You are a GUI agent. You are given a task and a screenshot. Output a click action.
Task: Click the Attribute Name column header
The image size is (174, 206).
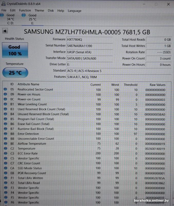[29, 84]
